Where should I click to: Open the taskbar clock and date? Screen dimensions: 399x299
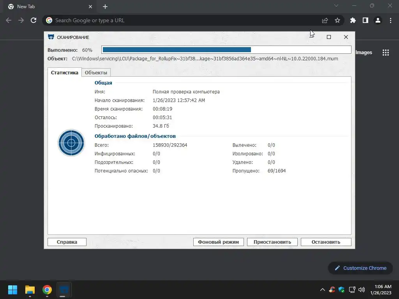click(381, 290)
